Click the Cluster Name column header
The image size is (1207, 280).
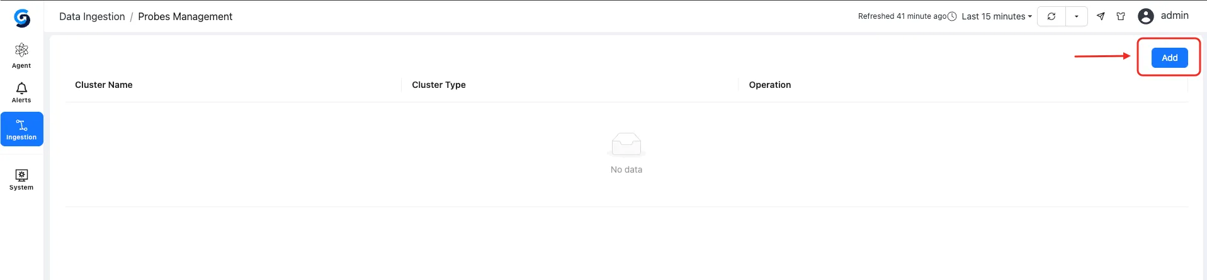pos(104,85)
